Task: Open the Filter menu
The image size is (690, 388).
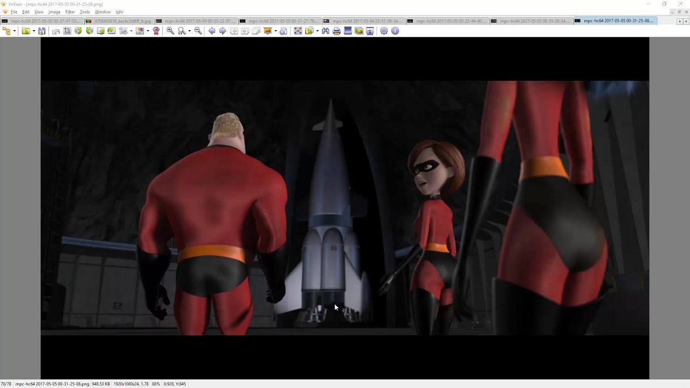Action: [70, 12]
